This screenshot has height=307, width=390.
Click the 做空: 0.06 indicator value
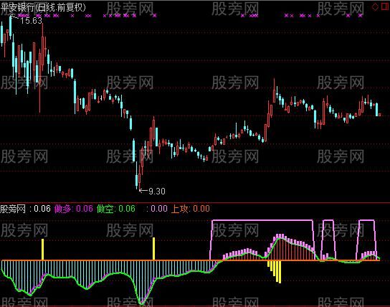tap(116, 209)
